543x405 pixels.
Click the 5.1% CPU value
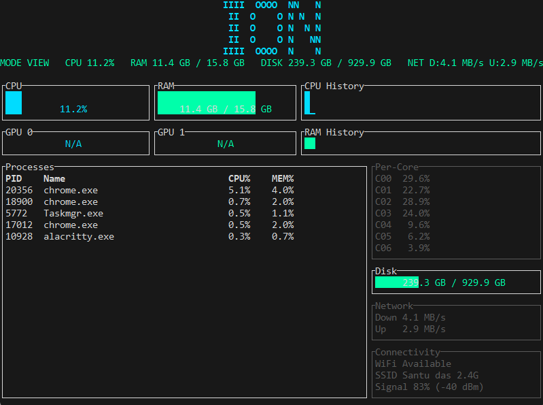point(239,191)
